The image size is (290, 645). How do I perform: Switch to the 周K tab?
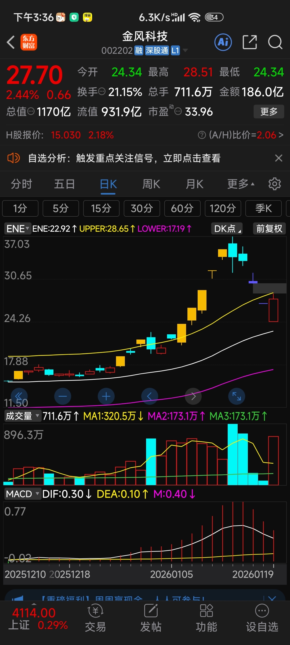(151, 184)
